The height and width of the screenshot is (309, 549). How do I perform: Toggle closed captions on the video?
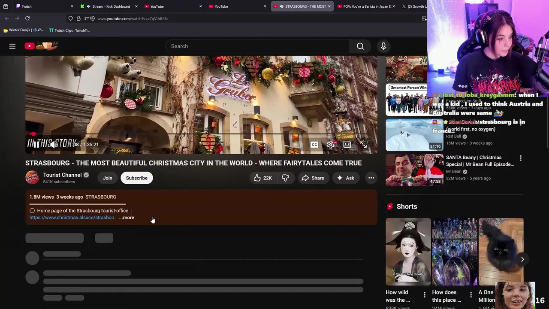(x=314, y=145)
